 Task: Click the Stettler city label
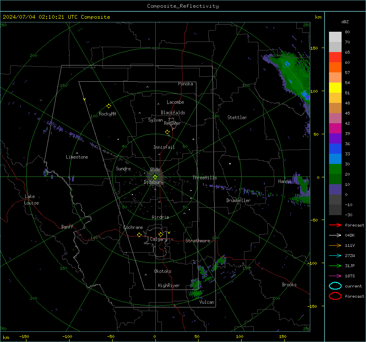click(x=237, y=118)
